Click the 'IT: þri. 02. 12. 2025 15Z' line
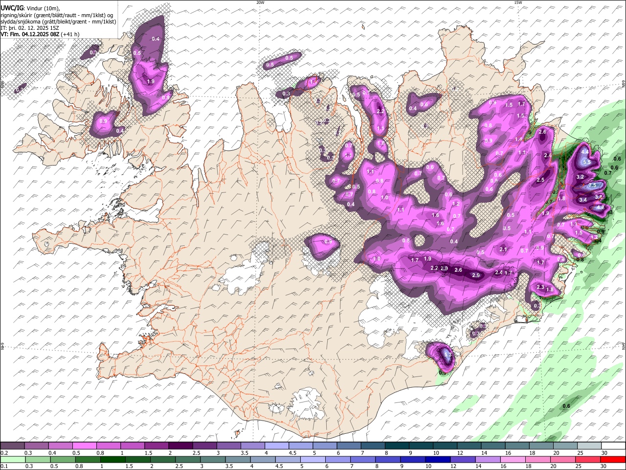The image size is (626, 470). (30, 28)
